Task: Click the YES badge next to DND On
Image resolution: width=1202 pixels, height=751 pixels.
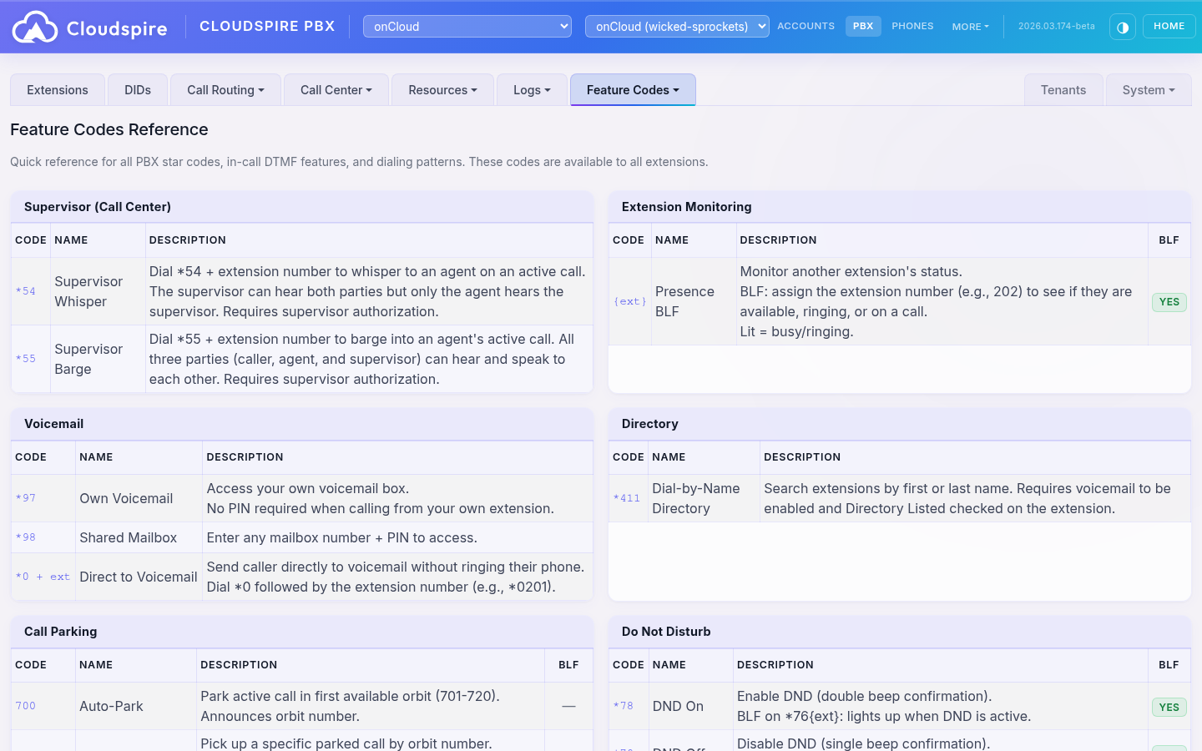Action: (1169, 707)
